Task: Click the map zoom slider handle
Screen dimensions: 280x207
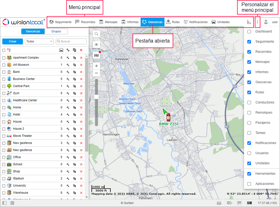Action: coord(96,97)
